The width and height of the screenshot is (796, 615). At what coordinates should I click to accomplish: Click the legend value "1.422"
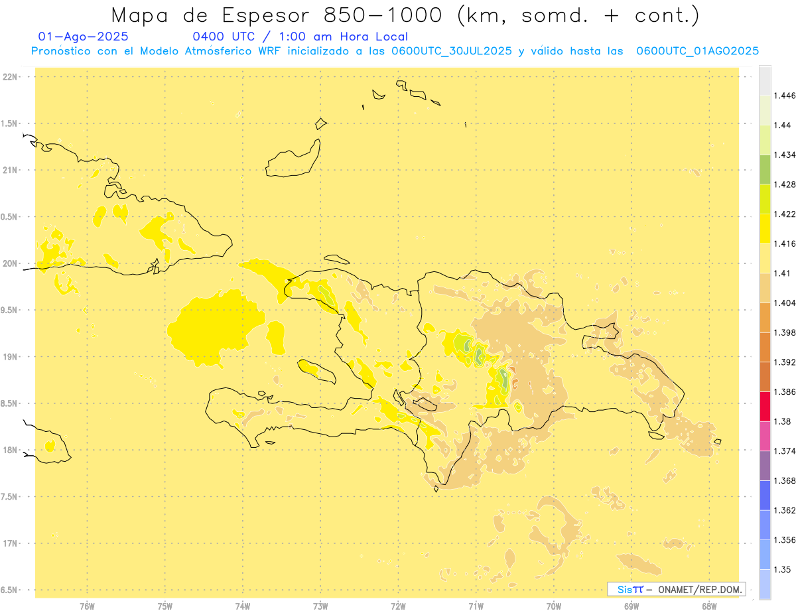pyautogui.click(x=784, y=214)
